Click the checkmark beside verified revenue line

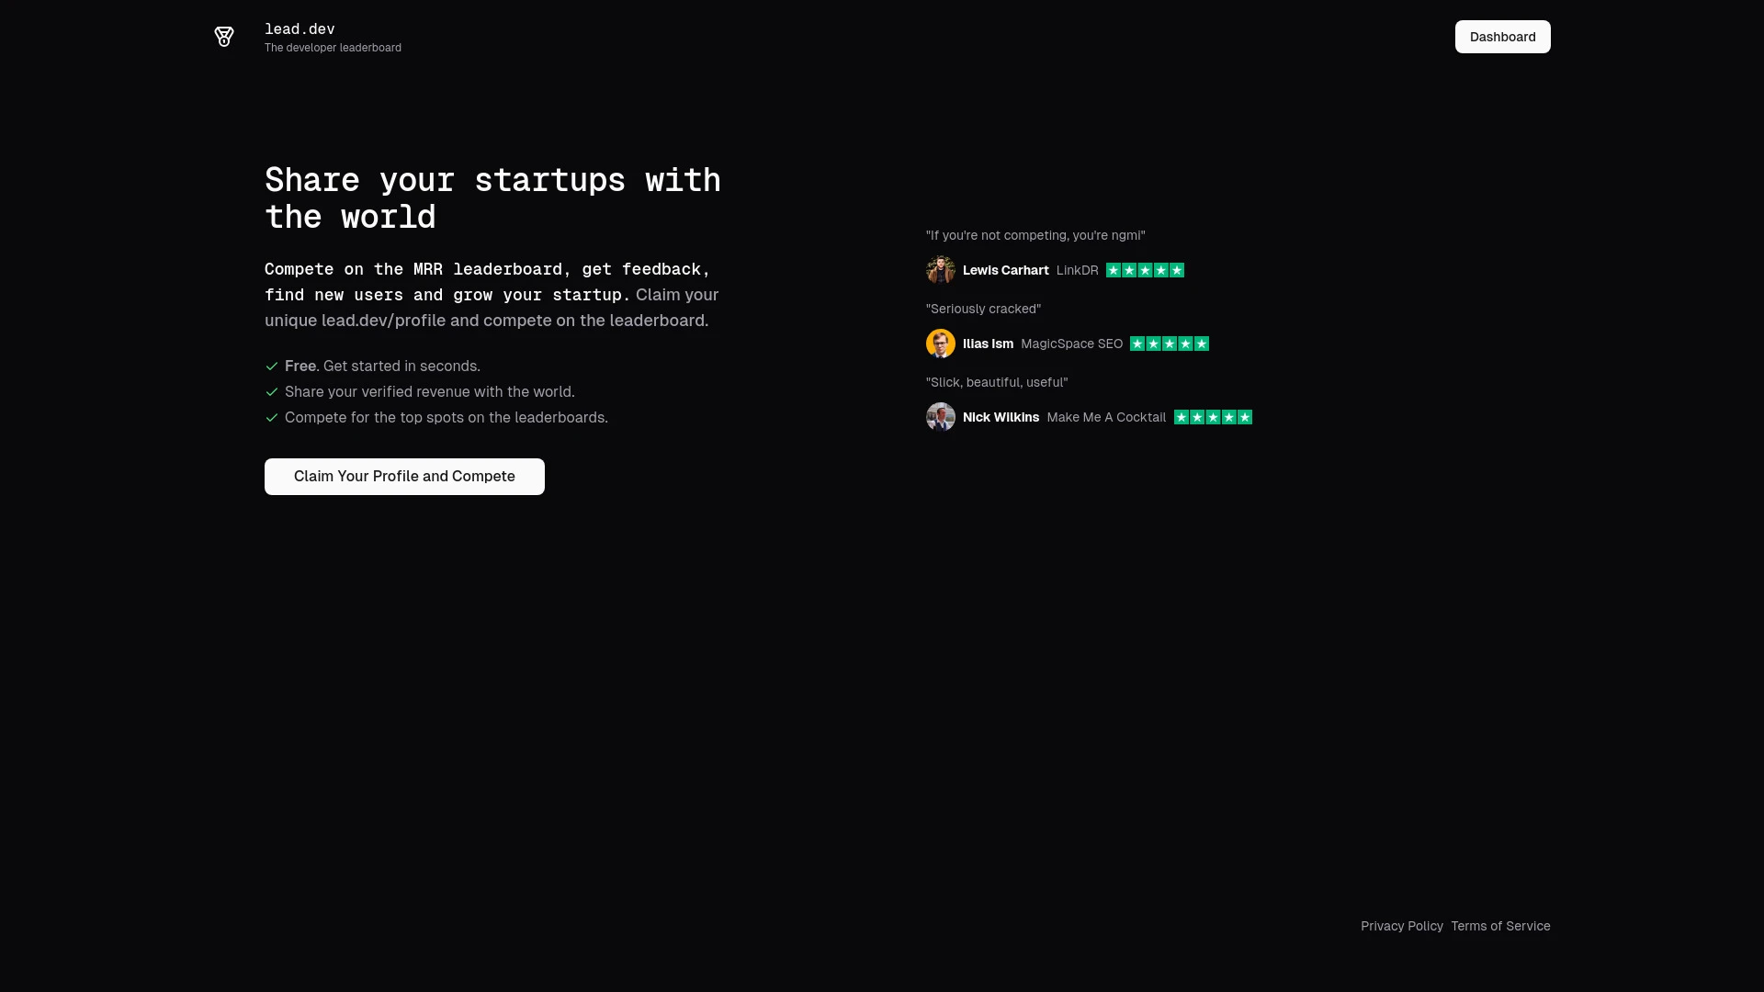click(272, 392)
